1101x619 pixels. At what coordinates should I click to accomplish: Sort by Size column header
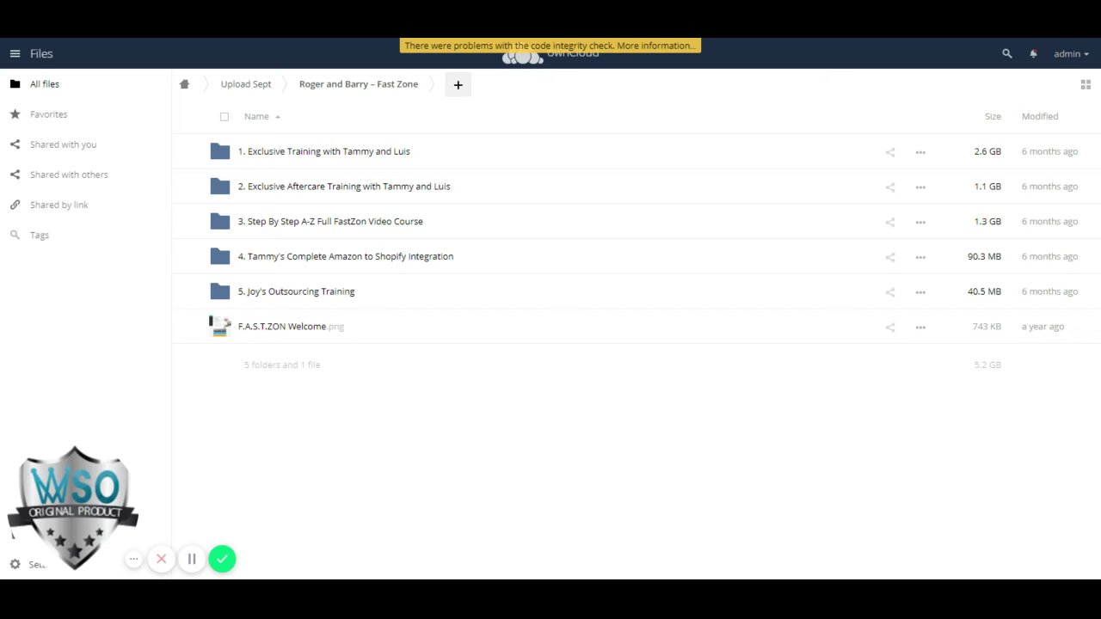(x=993, y=116)
